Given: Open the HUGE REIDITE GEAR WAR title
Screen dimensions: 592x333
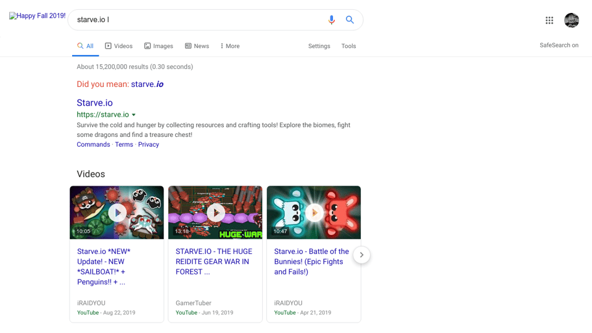Looking at the screenshot, I should (x=214, y=261).
